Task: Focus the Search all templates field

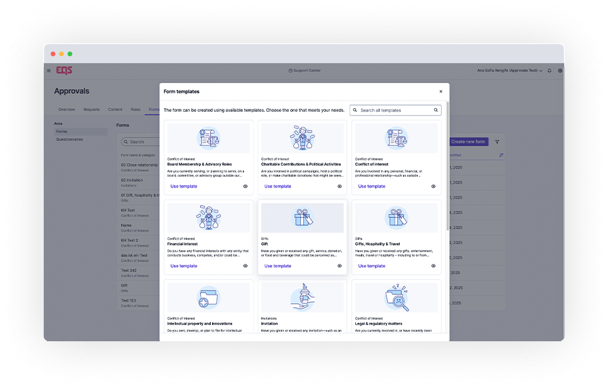Action: point(394,110)
